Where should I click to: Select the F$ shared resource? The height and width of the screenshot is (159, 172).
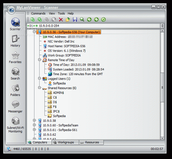[x=52, y=107]
